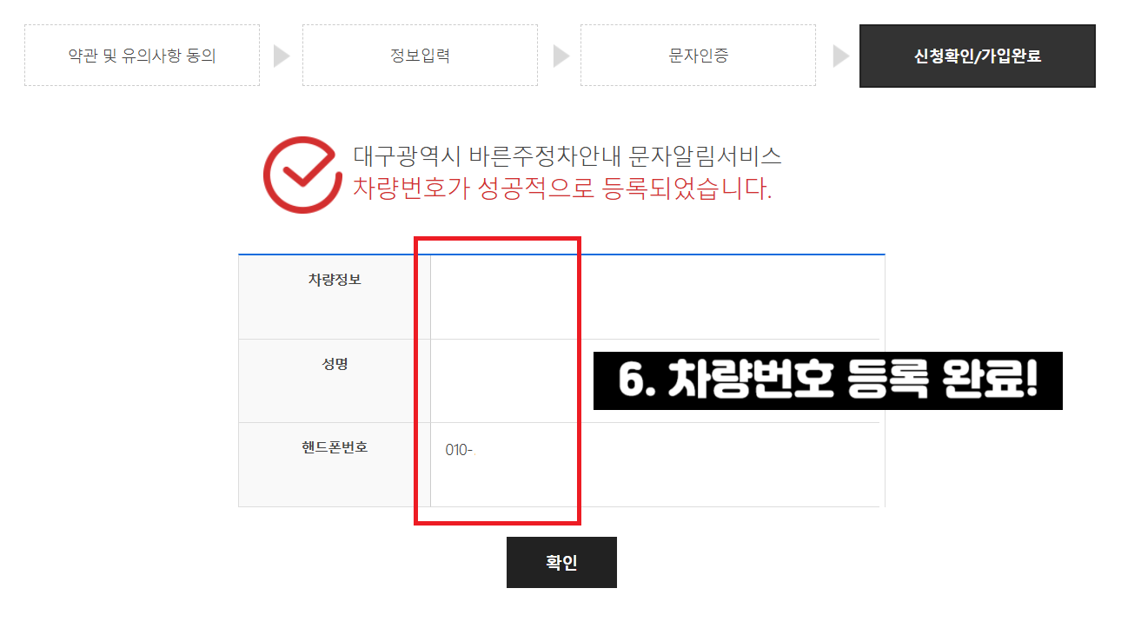Click the red 차량번호가 성공적으로 등록되었습니다 message
This screenshot has height=628, width=1121.
click(x=562, y=188)
